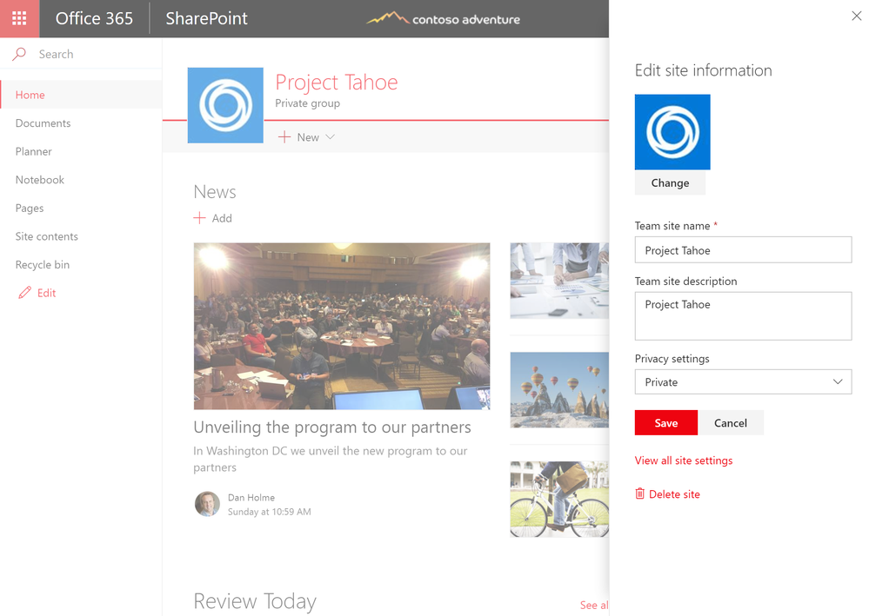
Task: Cancel editing site information
Action: click(x=731, y=423)
